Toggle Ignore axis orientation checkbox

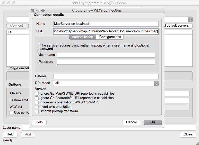(x=37, y=102)
